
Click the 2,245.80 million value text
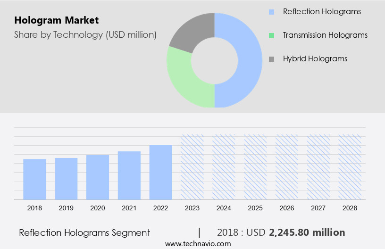(x=307, y=232)
